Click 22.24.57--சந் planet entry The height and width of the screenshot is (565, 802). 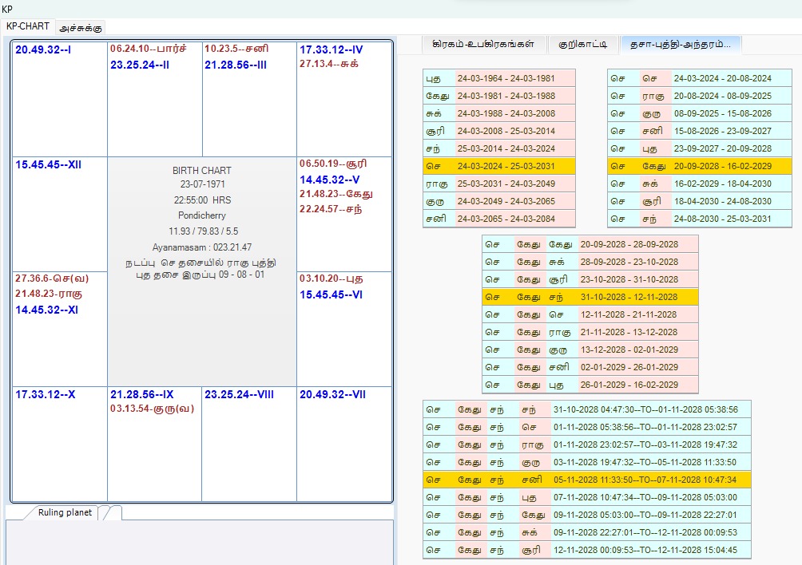click(x=331, y=209)
